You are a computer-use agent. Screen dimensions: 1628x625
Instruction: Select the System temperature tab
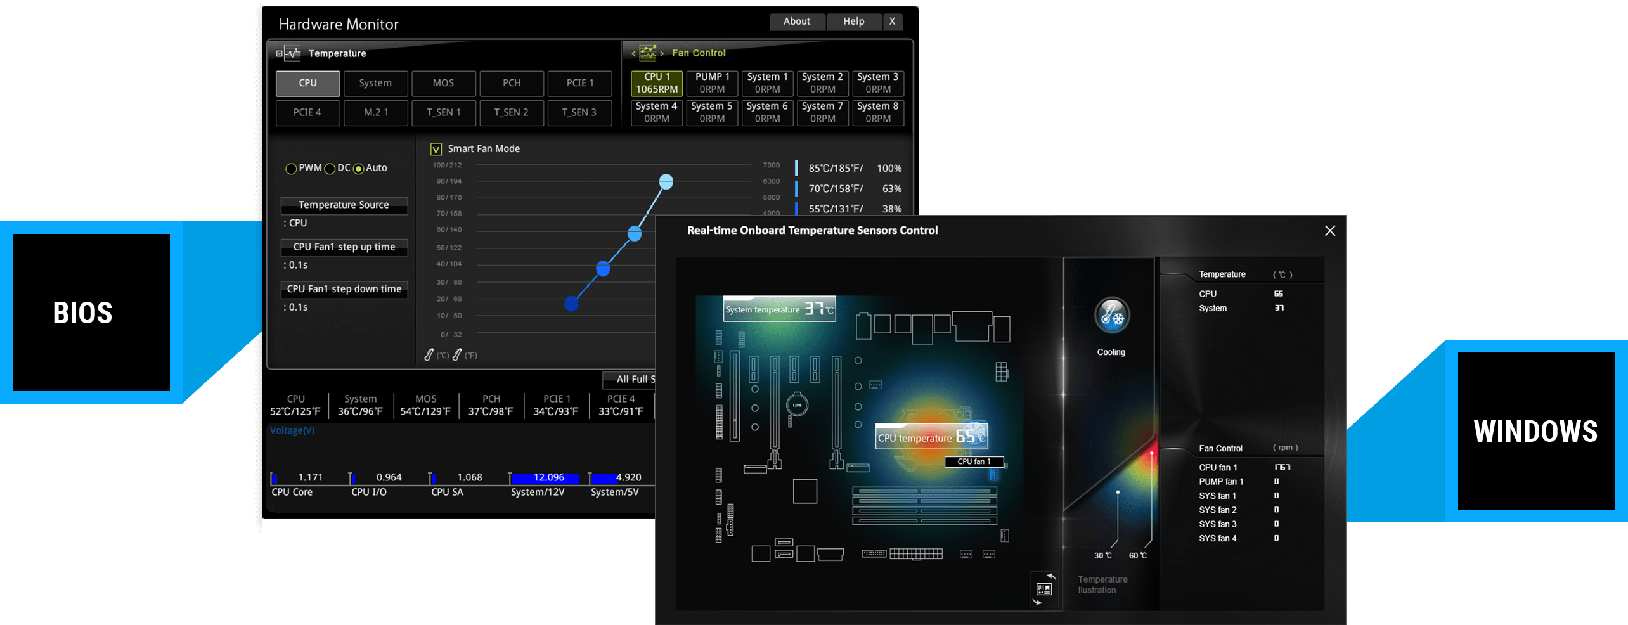click(375, 83)
